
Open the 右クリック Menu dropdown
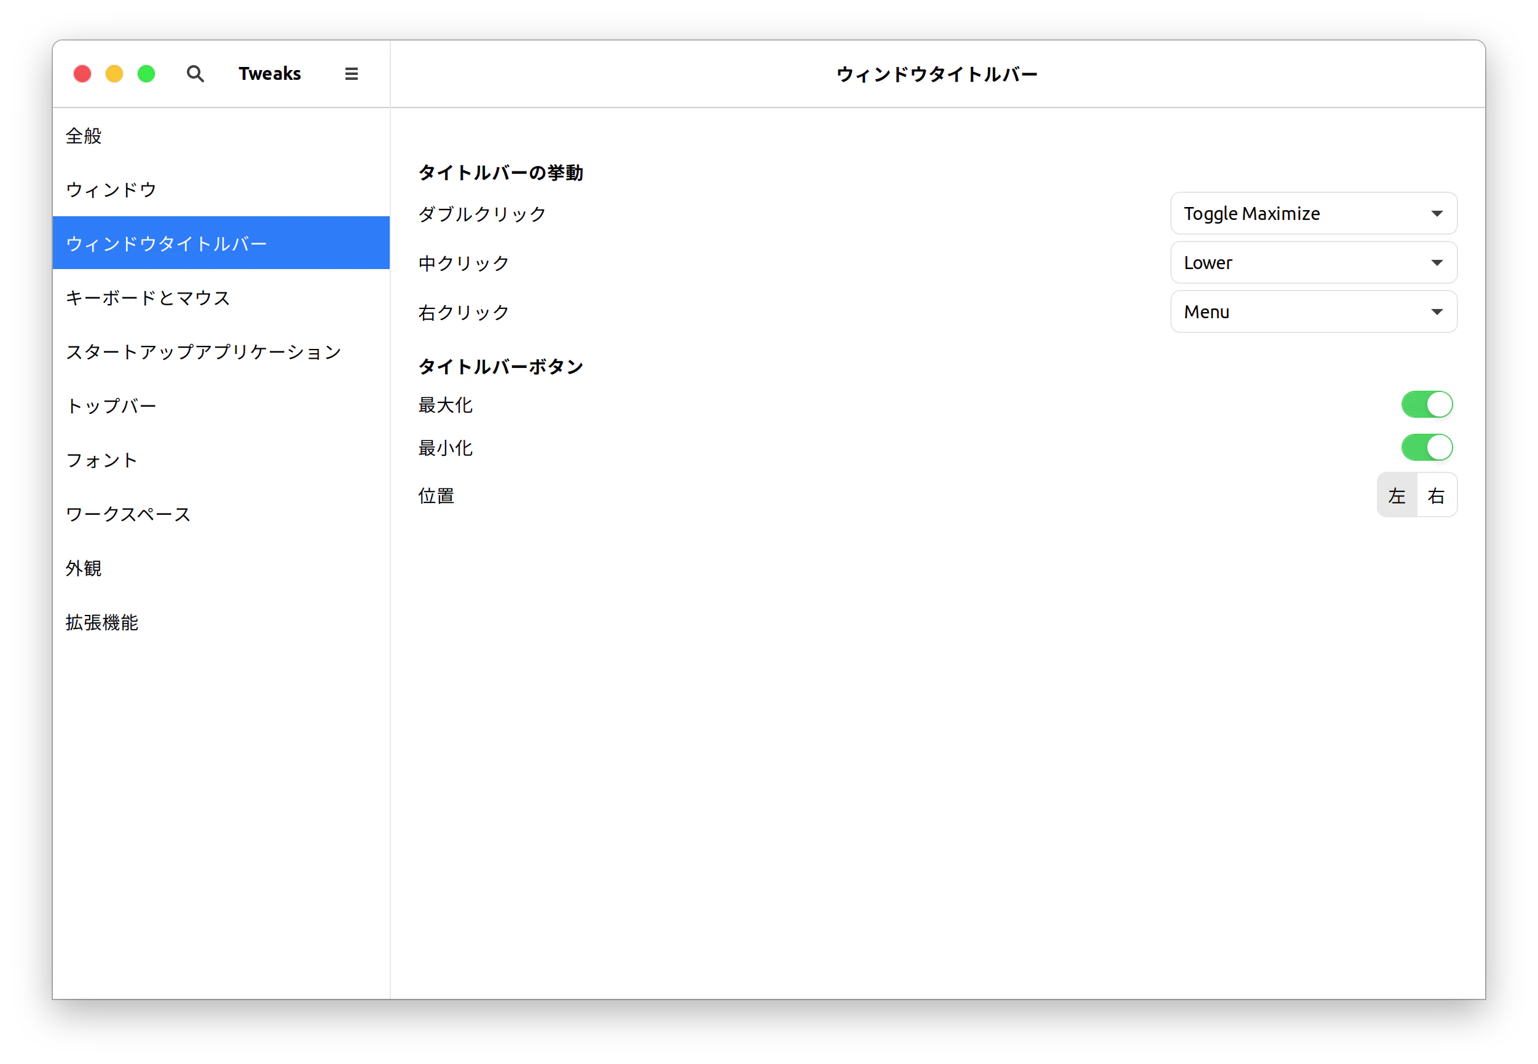pyautogui.click(x=1313, y=312)
